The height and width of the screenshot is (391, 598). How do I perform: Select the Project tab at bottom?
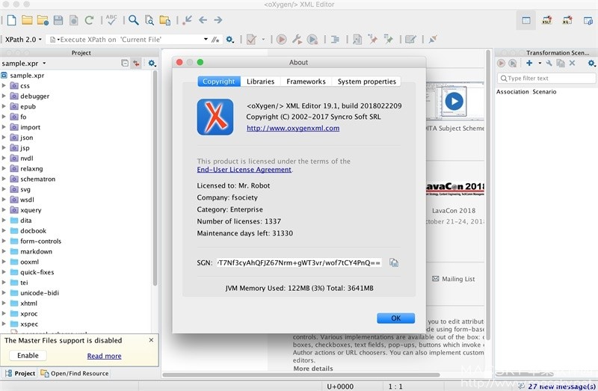20,374
